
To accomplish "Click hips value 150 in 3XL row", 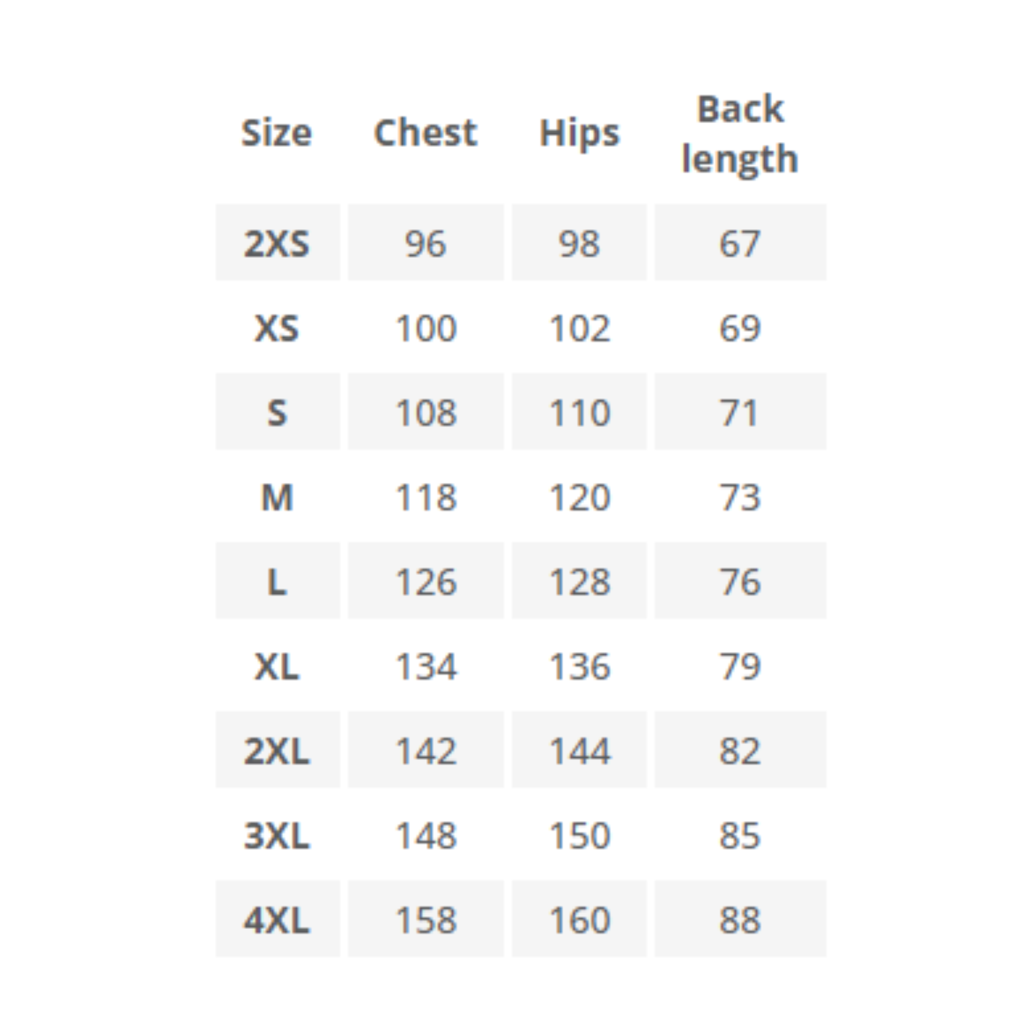I will 579,835.
